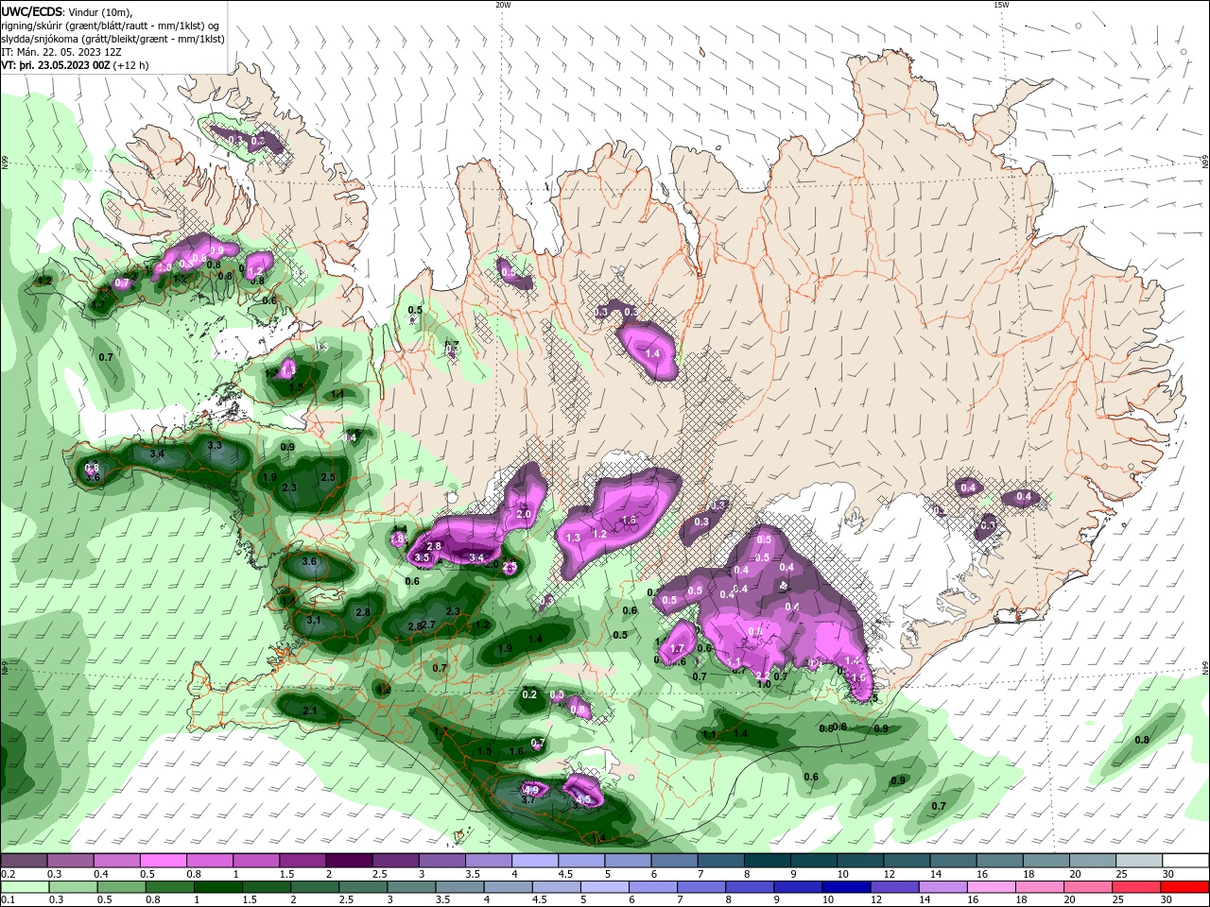Click the pale green 0.1 swatch in lower legend row
1210x907 pixels.
click(25, 887)
